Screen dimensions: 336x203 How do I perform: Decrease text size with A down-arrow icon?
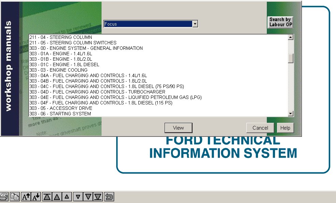click(x=36, y=197)
